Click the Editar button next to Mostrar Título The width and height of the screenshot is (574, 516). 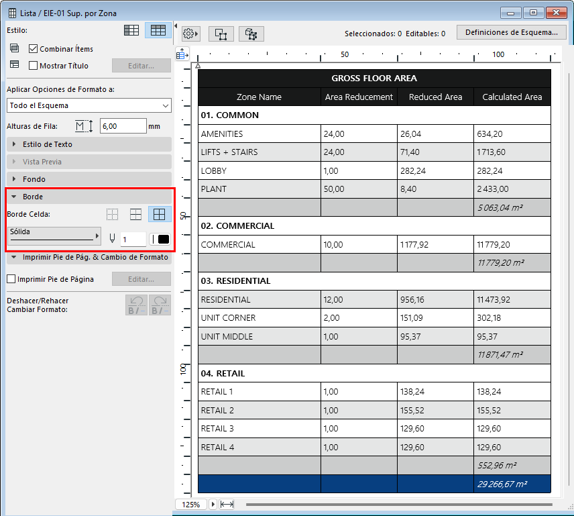click(141, 65)
